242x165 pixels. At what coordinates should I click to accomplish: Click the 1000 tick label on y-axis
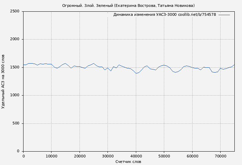tap(15, 95)
